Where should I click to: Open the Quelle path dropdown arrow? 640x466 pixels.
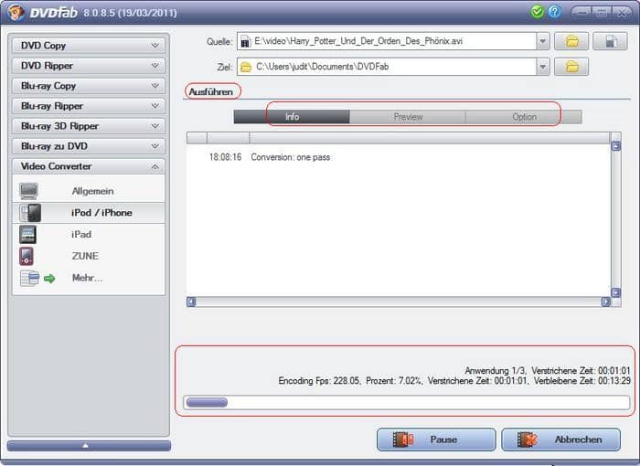pos(543,41)
